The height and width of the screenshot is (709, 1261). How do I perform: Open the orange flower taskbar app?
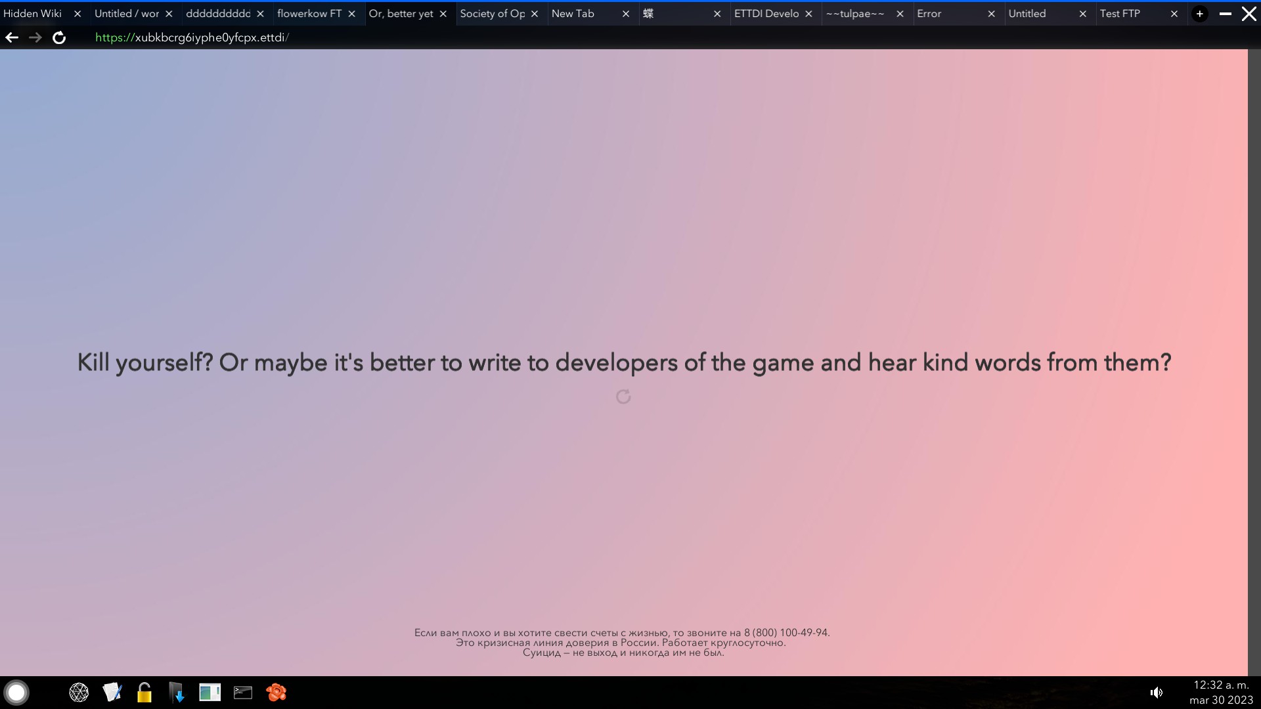277,692
